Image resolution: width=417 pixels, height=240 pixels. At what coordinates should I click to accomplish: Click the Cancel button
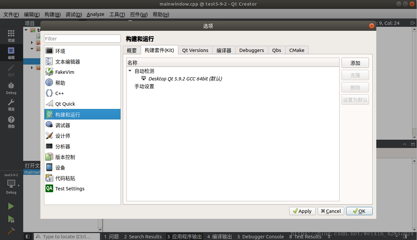(x=331, y=211)
